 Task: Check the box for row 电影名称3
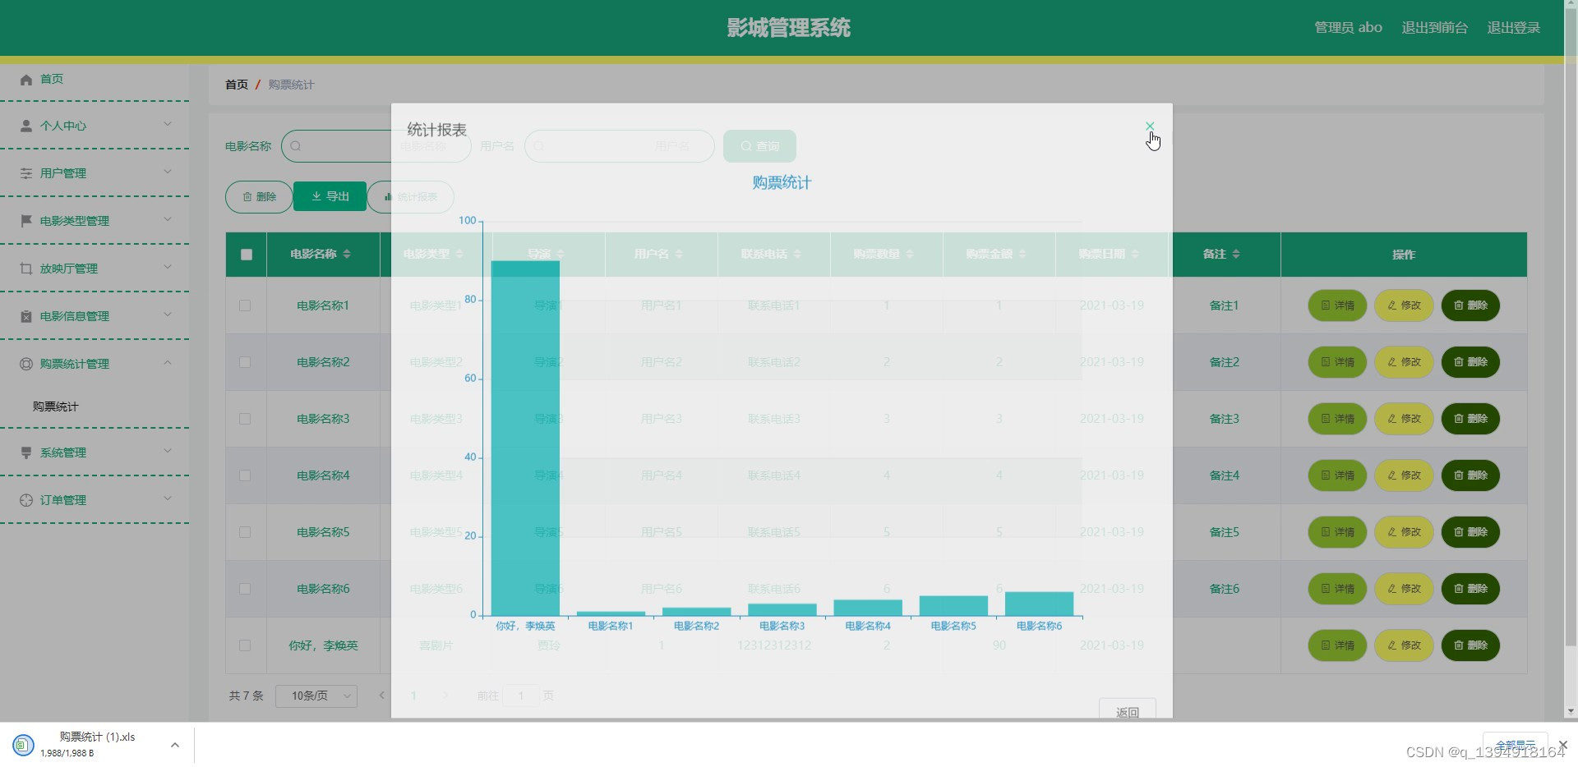245,419
